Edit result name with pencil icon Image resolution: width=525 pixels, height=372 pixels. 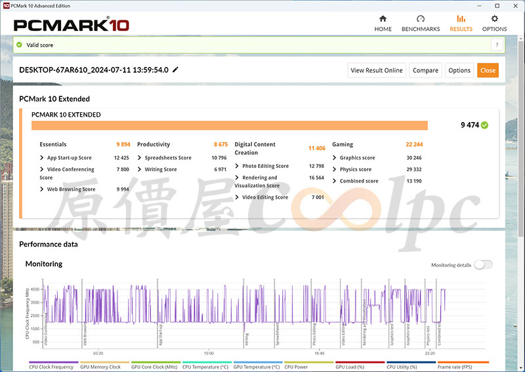click(x=175, y=70)
